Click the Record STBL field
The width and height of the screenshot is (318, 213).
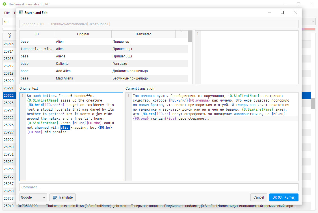[x=159, y=24]
